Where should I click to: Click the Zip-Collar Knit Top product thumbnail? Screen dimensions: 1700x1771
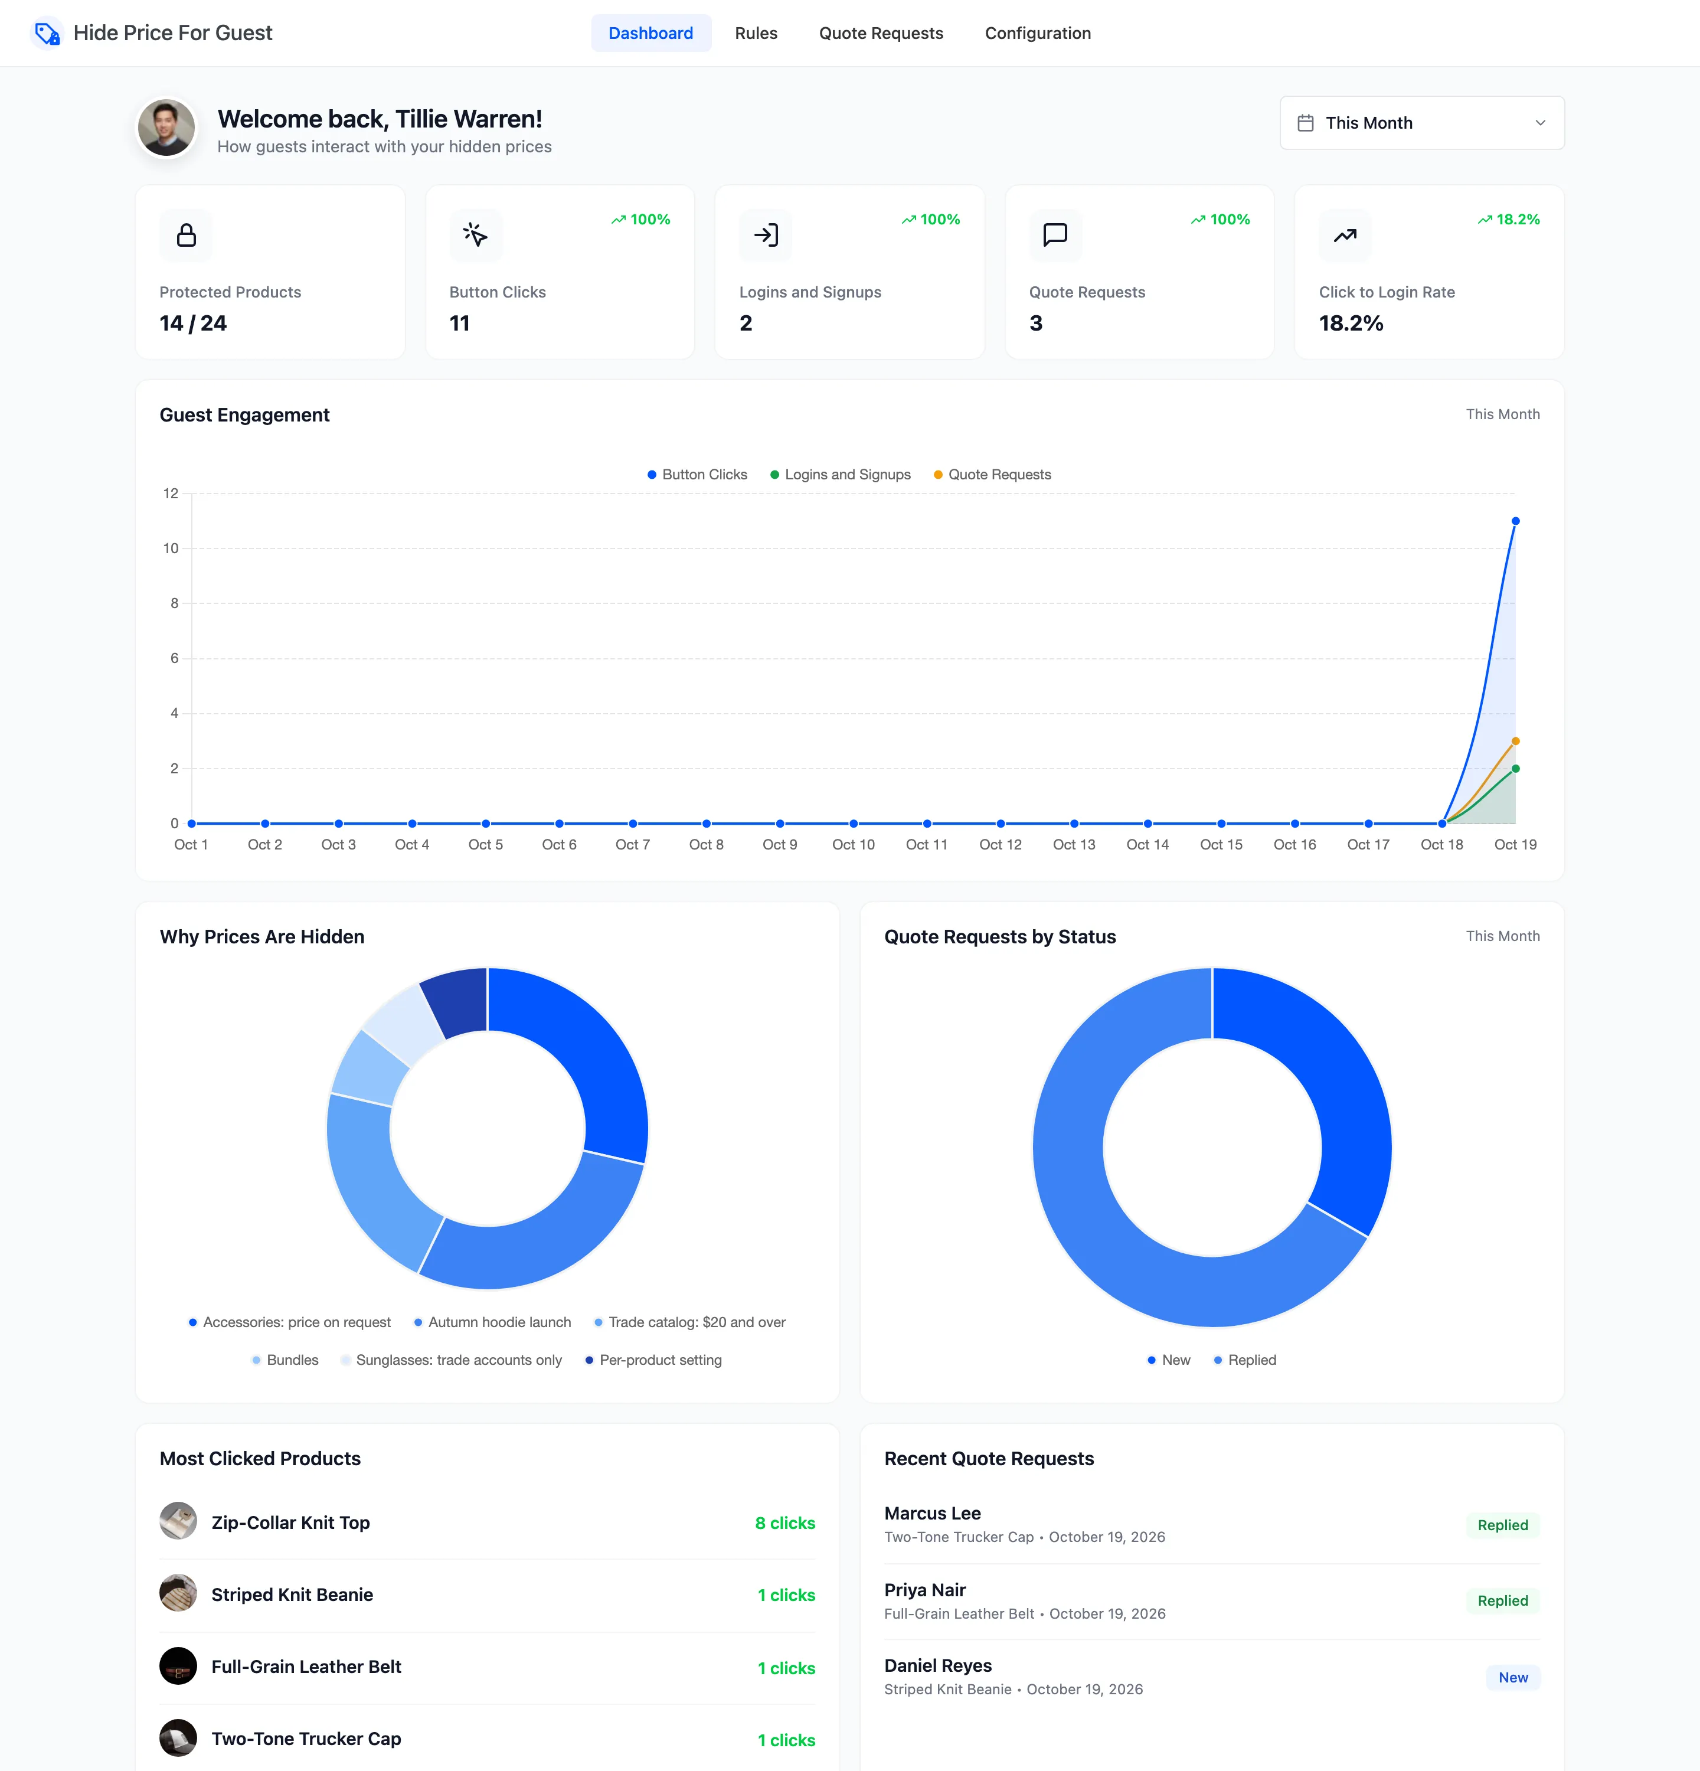(178, 1522)
